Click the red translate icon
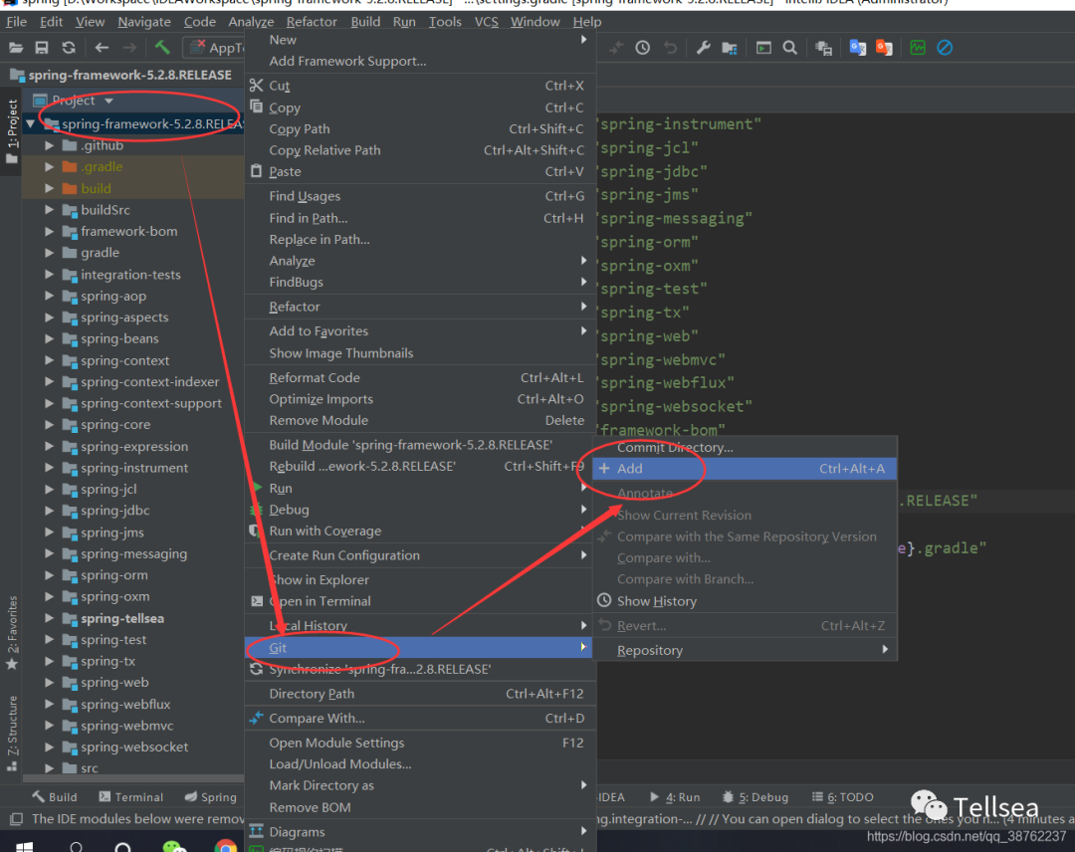 pos(884,48)
